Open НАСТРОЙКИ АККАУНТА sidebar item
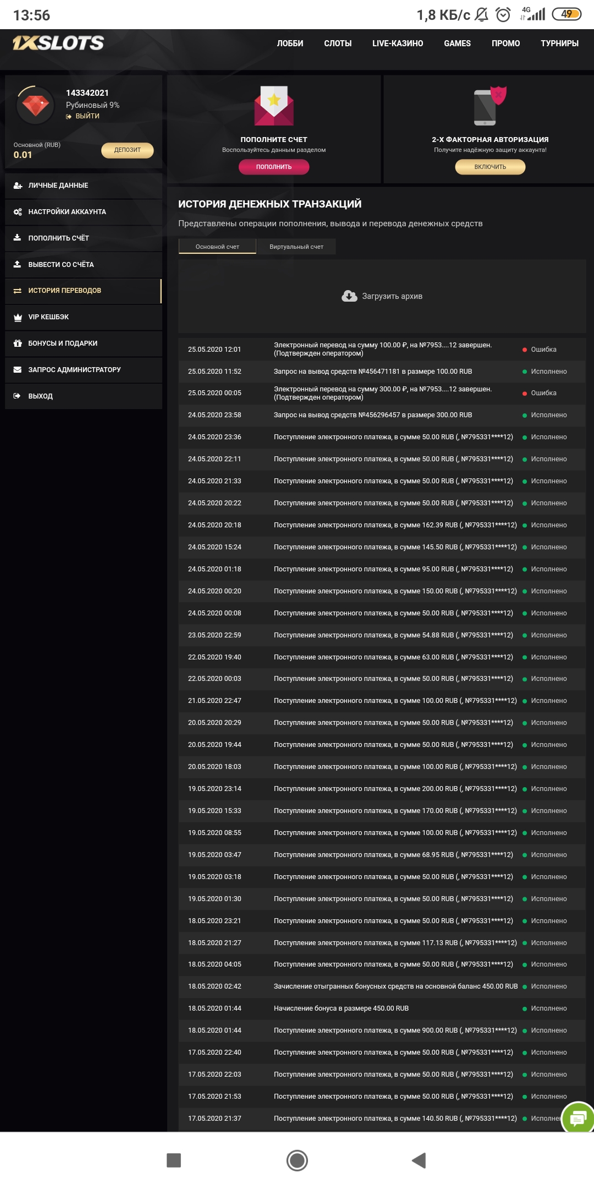 click(x=84, y=212)
